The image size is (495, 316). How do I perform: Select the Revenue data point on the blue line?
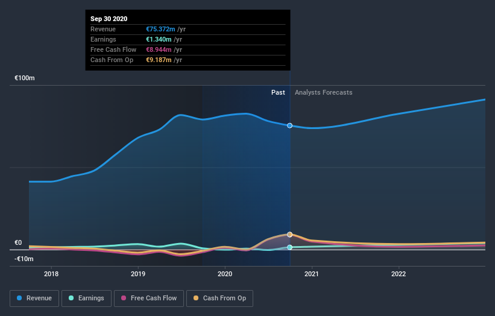pyautogui.click(x=289, y=125)
